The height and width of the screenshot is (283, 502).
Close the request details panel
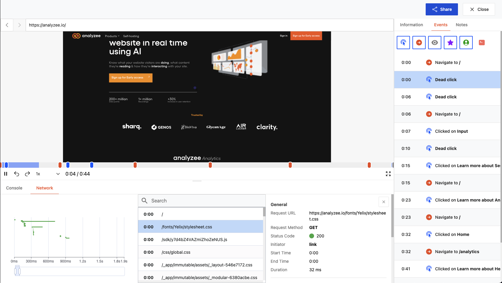pyautogui.click(x=384, y=202)
